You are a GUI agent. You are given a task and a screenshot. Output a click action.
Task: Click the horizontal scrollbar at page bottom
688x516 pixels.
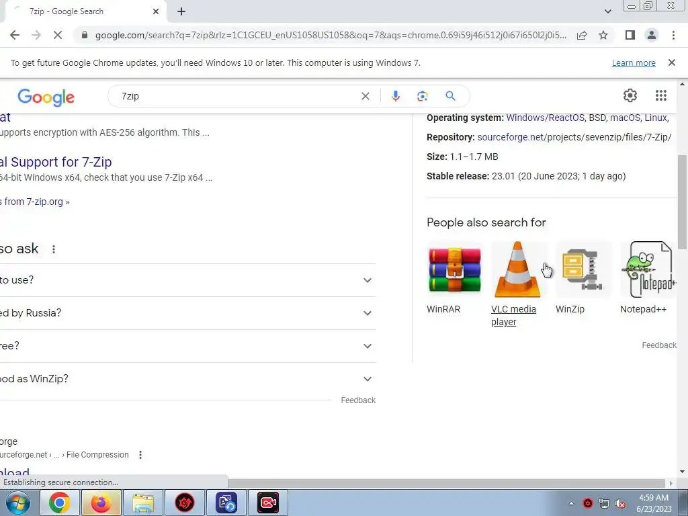(447, 483)
